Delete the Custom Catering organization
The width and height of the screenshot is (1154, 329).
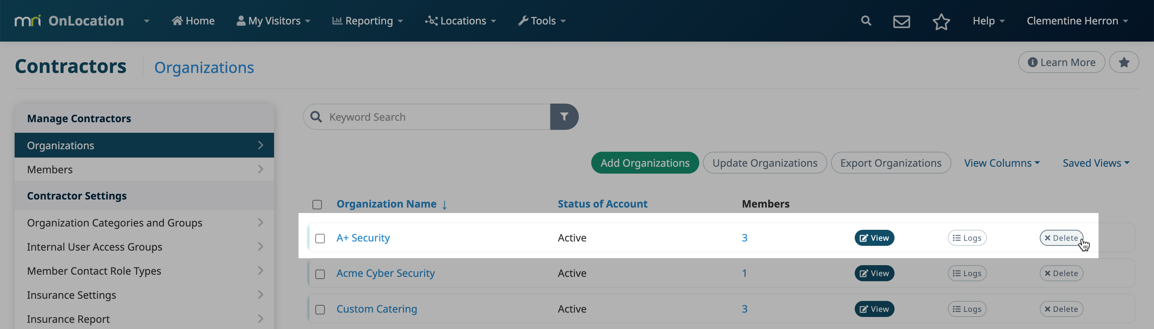[x=1061, y=309]
